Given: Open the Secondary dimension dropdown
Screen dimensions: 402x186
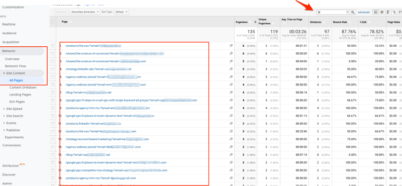Looking at the screenshot, I should pyautogui.click(x=85, y=12).
